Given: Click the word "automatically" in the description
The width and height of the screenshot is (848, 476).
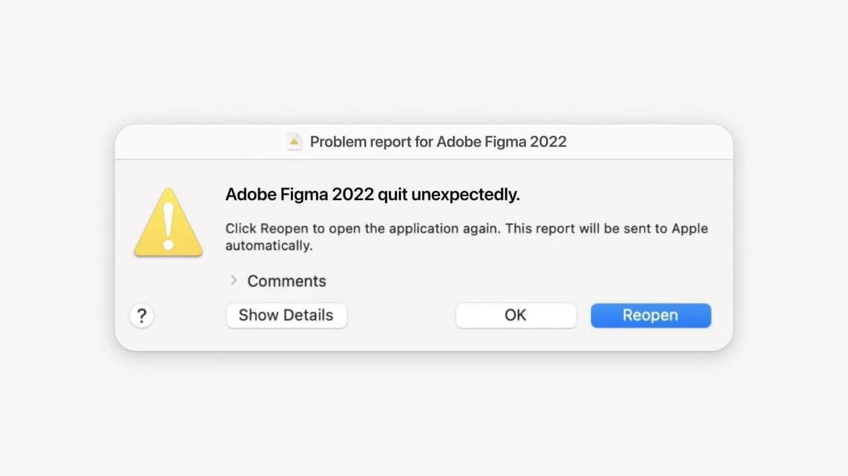Looking at the screenshot, I should coord(268,246).
